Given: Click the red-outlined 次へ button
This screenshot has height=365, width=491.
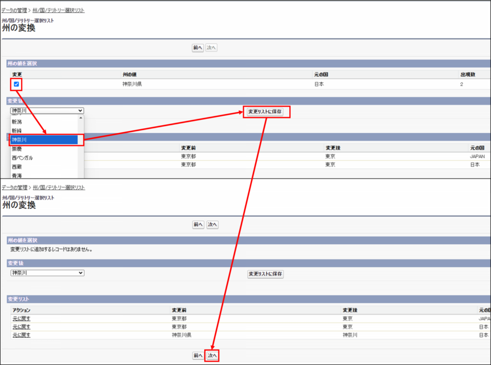Looking at the screenshot, I should [x=212, y=355].
